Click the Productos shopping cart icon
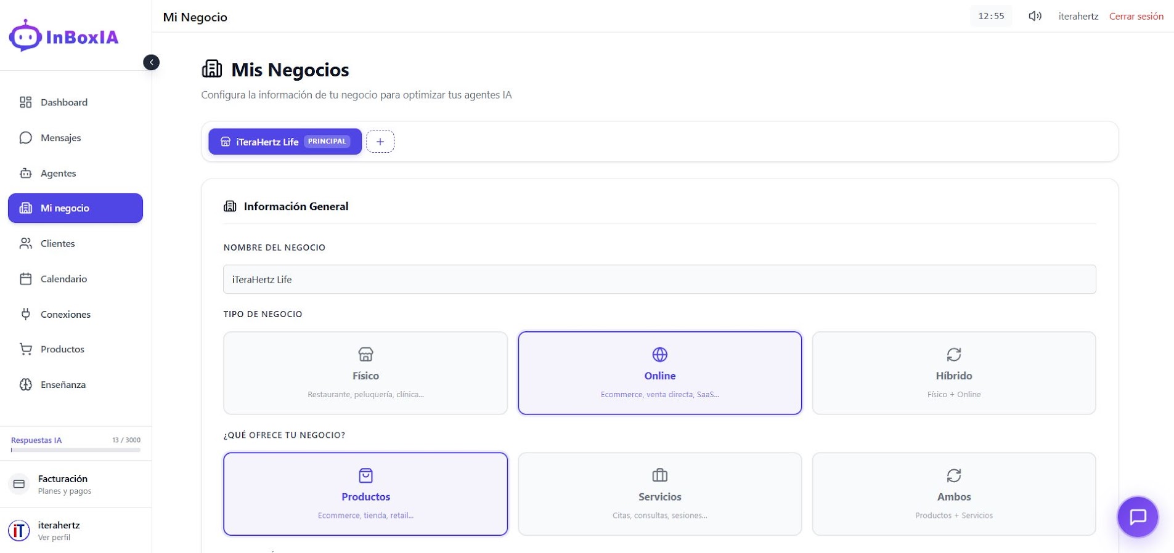Image resolution: width=1174 pixels, height=553 pixels. pos(25,349)
